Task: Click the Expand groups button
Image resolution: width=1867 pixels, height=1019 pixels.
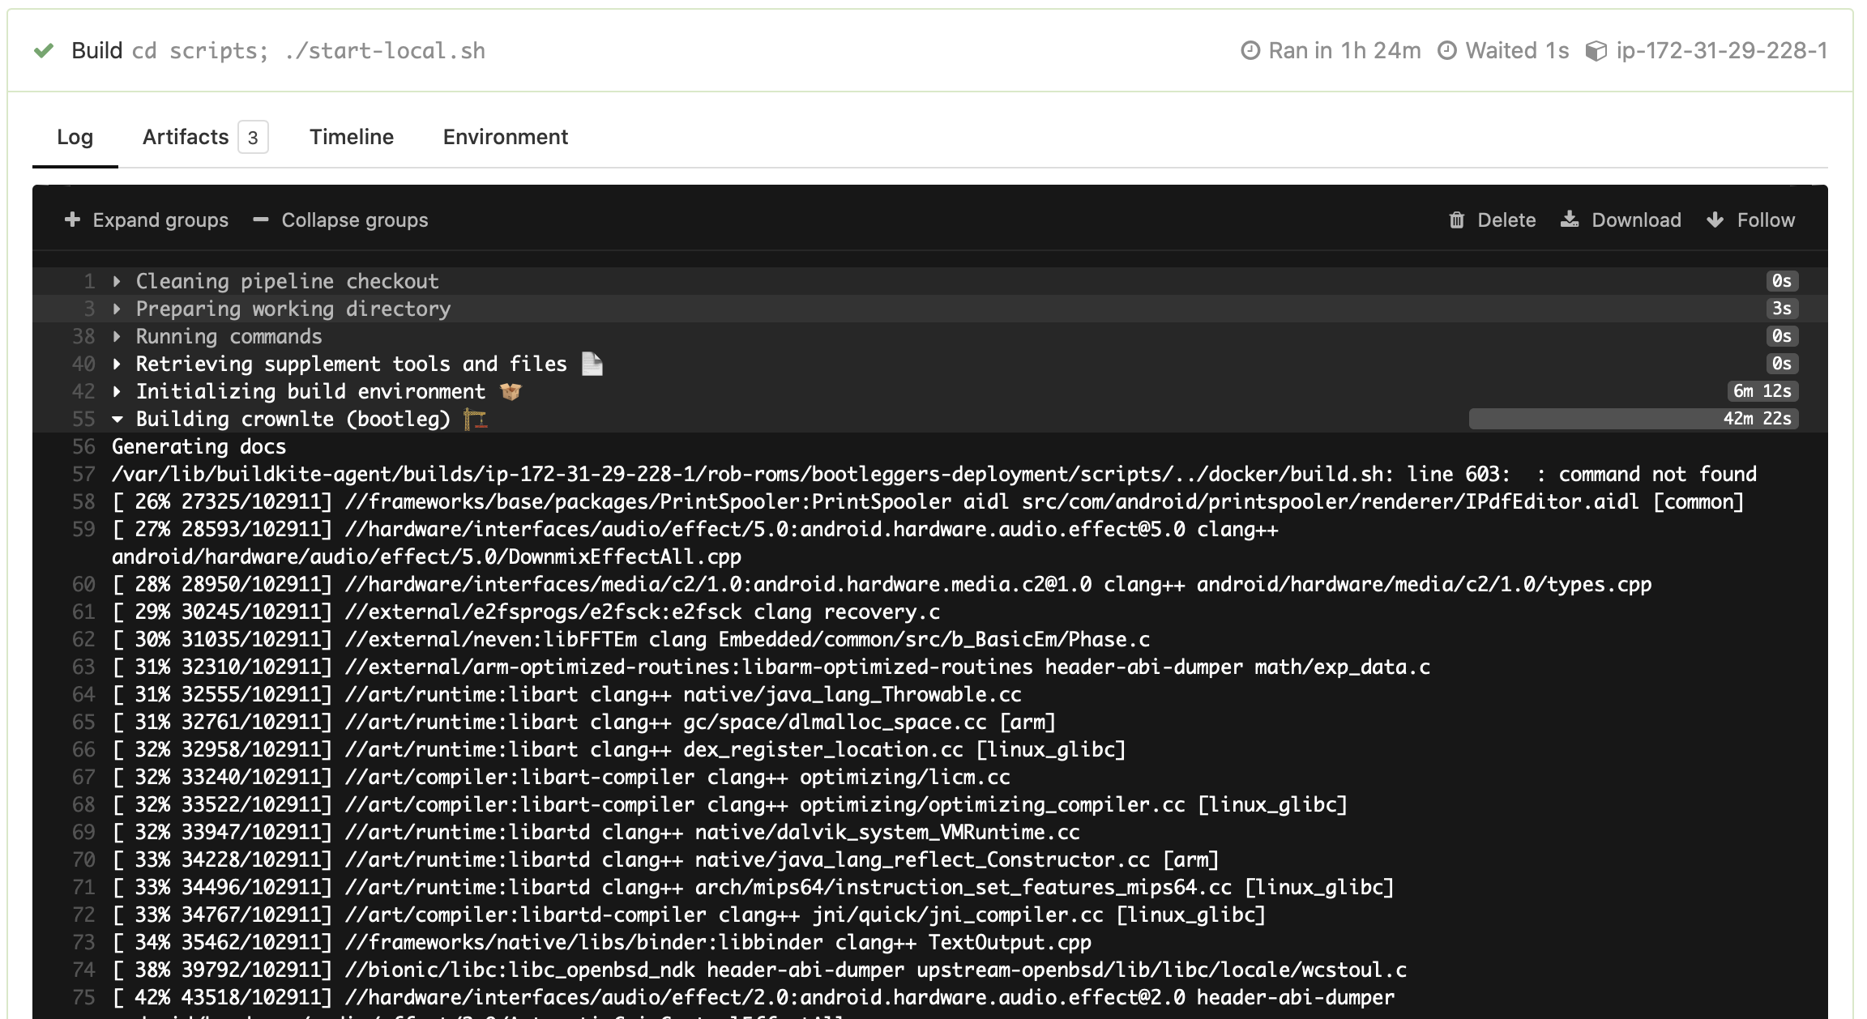Action: [x=147, y=220]
